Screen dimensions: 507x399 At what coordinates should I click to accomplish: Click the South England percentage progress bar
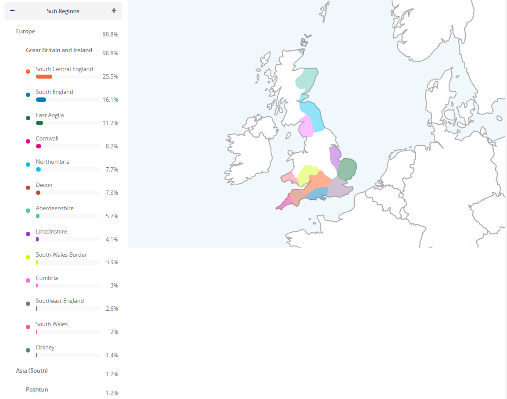click(41, 100)
